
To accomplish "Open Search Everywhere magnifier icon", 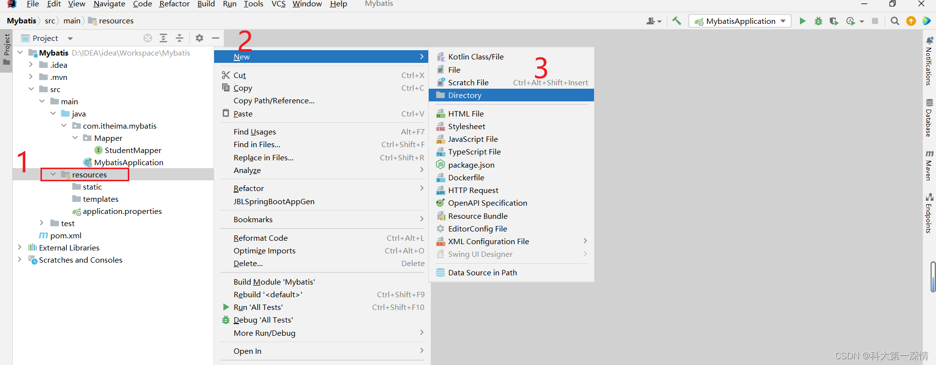I will click(x=895, y=21).
